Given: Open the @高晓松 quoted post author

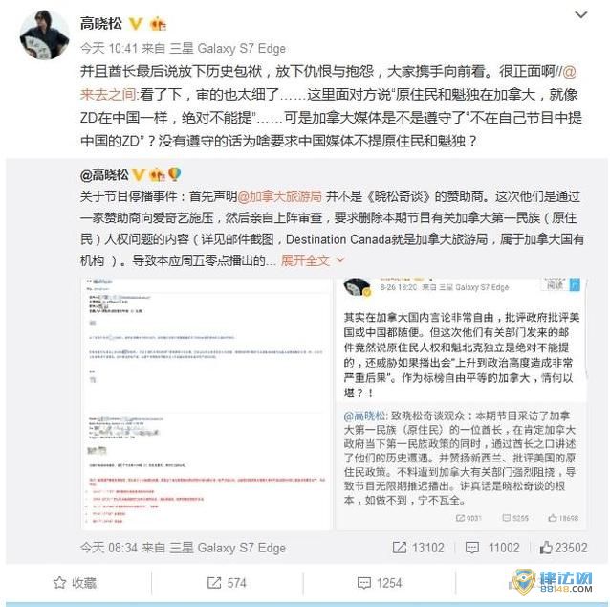Looking at the screenshot, I should (x=104, y=175).
